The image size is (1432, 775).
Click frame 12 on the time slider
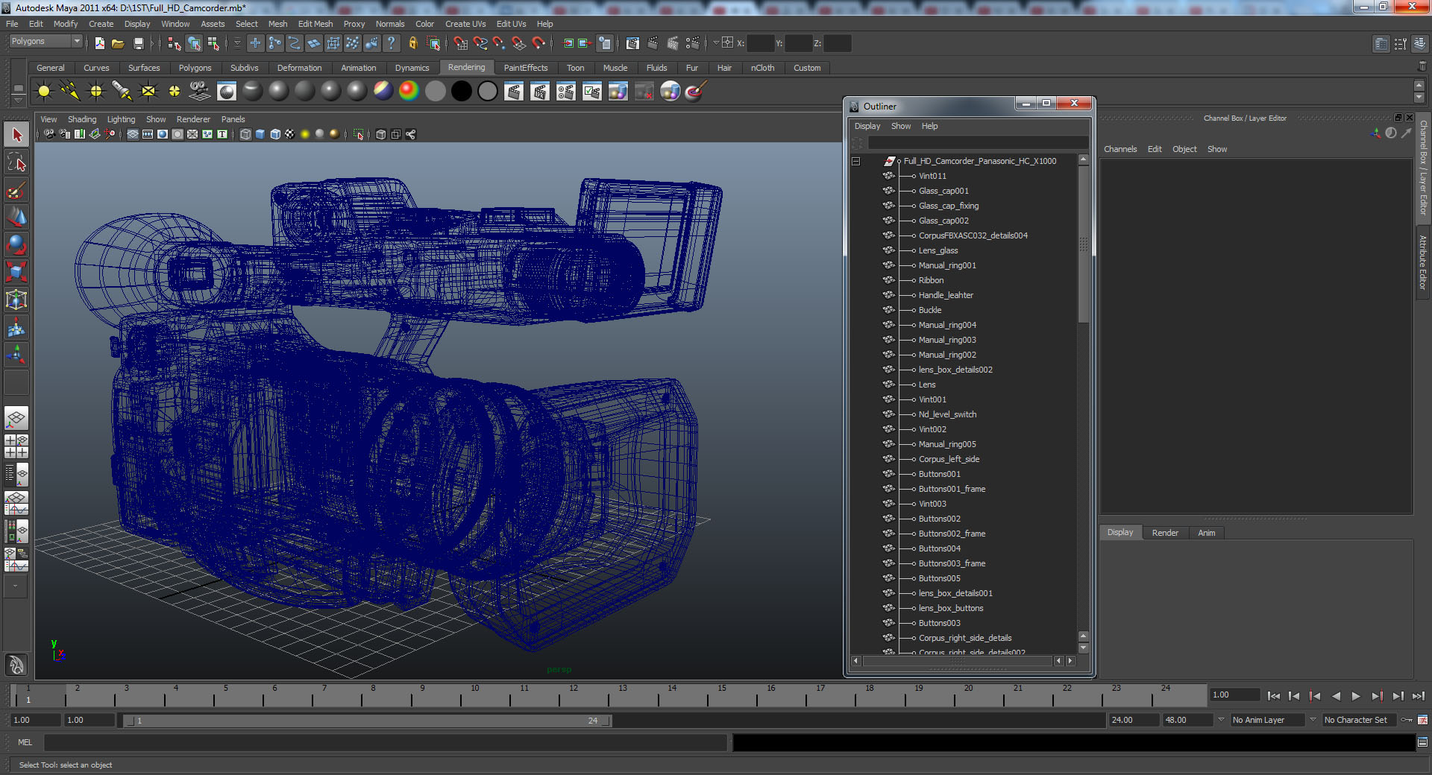pyautogui.click(x=573, y=695)
